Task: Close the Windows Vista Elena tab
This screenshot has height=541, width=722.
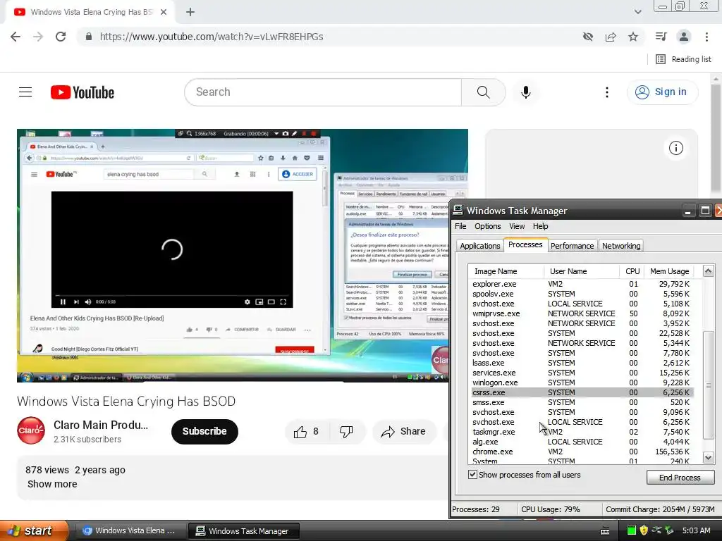Action: [x=164, y=13]
